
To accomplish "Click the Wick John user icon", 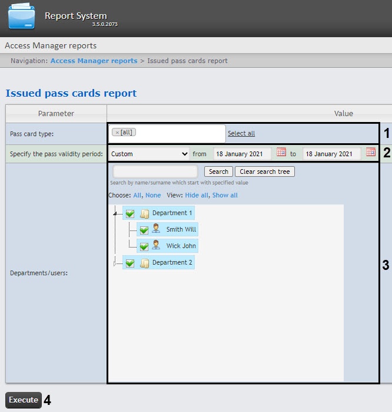I will pos(156,245).
